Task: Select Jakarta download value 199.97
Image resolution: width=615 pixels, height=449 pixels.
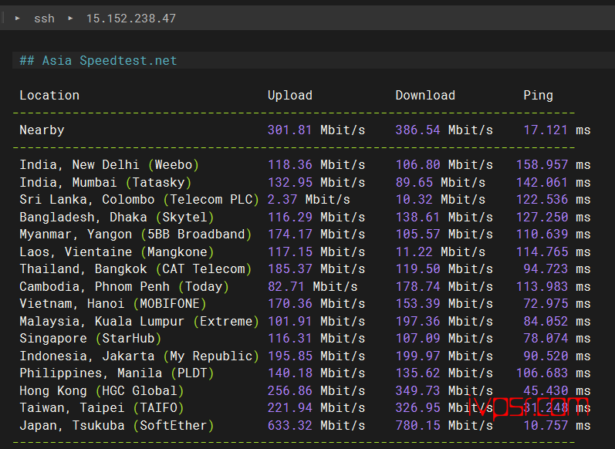Action: [x=417, y=356]
